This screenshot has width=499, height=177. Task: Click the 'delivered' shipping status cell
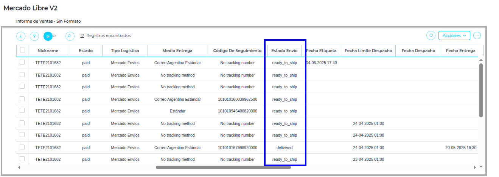tap(284, 148)
